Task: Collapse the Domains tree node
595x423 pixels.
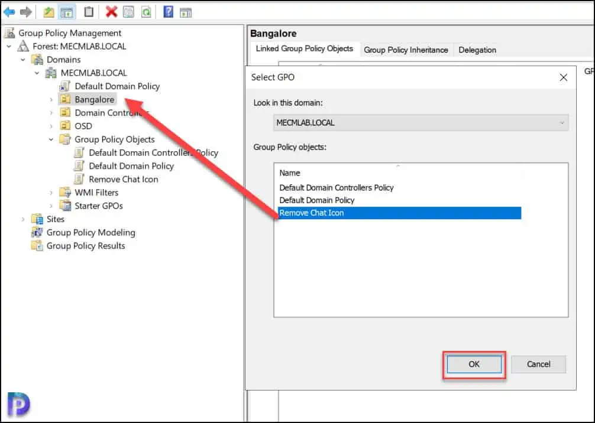Action: (x=23, y=60)
